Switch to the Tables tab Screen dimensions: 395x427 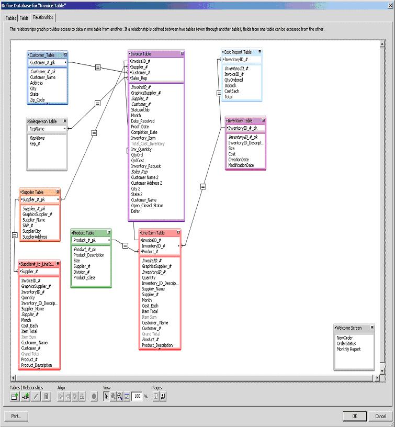11,18
